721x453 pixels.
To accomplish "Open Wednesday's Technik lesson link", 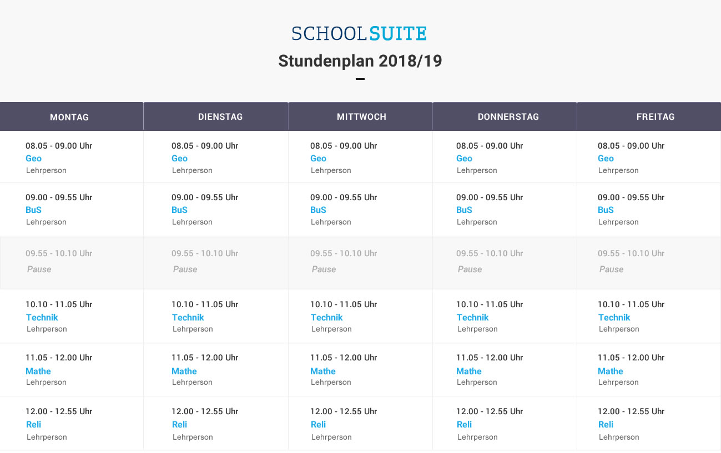I will tap(327, 318).
